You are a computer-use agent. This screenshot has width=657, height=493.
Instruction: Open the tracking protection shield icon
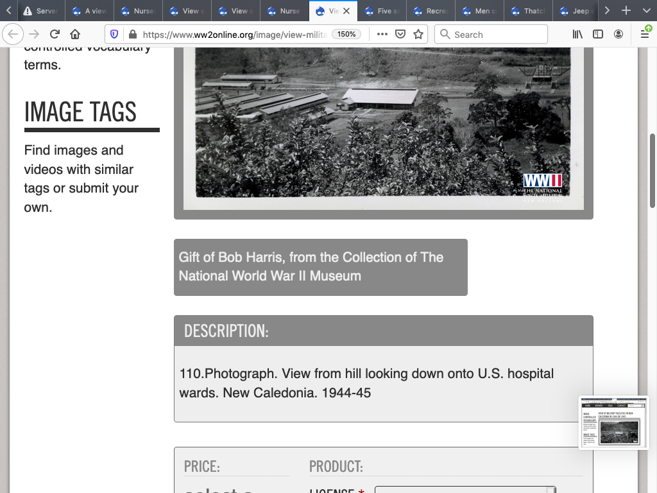click(114, 34)
